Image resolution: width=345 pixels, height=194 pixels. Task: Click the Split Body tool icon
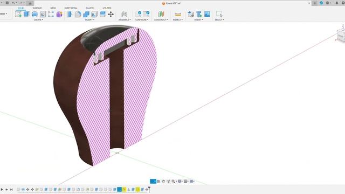(102, 15)
